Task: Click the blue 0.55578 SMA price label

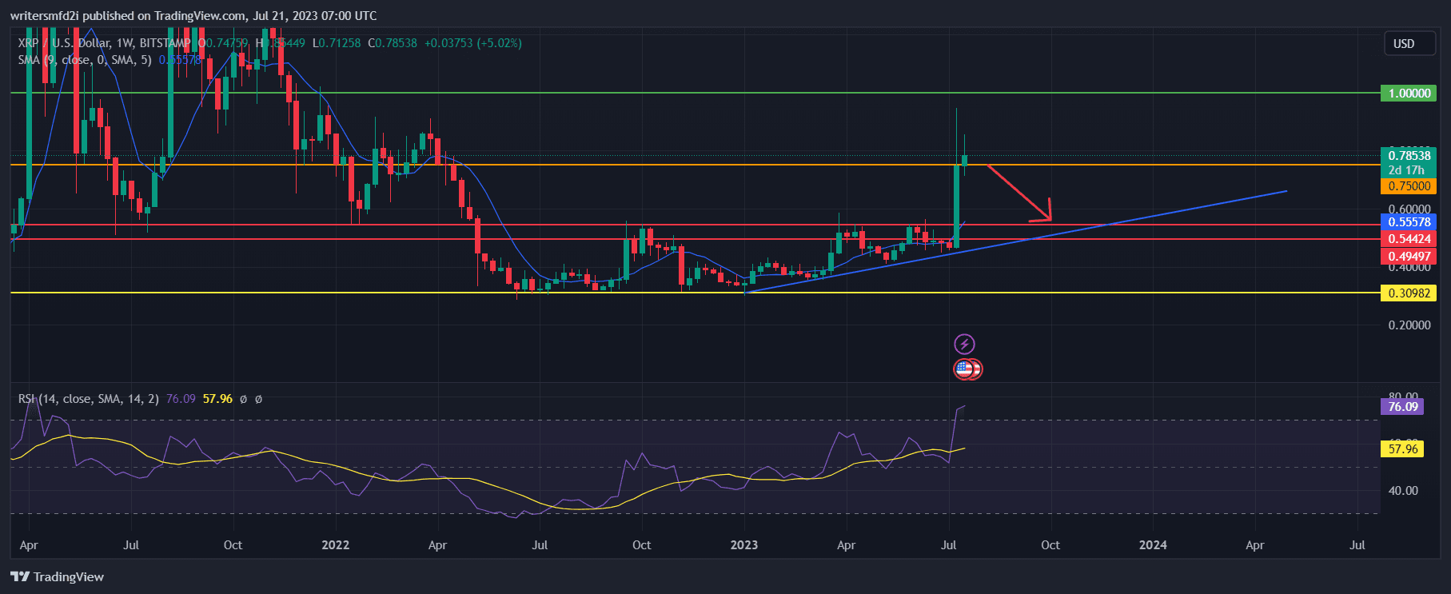Action: pyautogui.click(x=1408, y=222)
